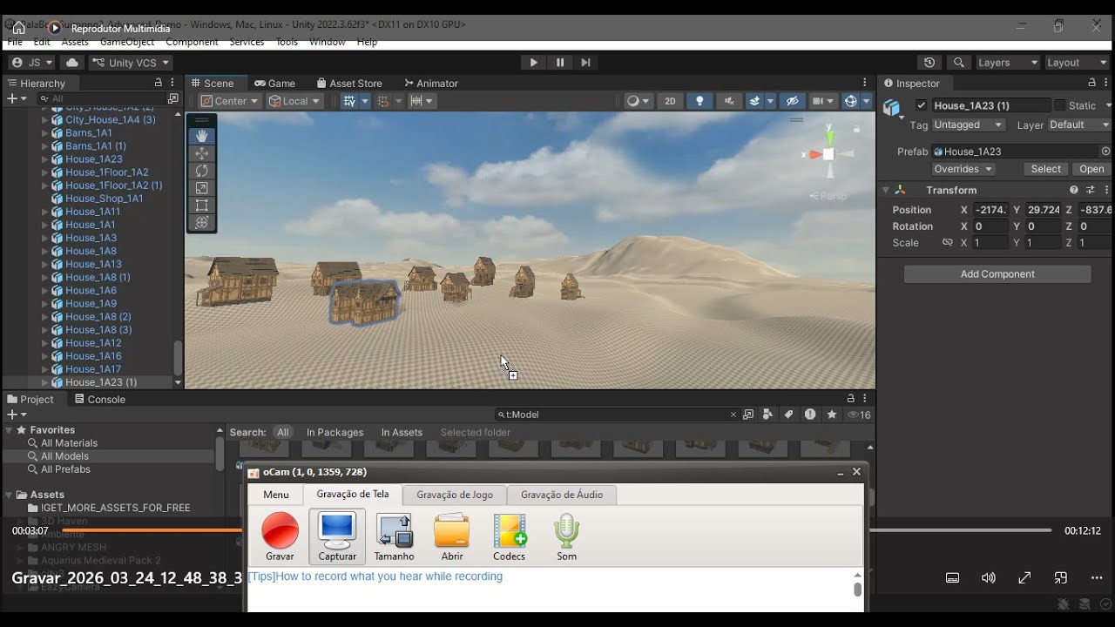The height and width of the screenshot is (627, 1115).
Task: Enable the Static checkbox in Inspector
Action: click(x=1060, y=105)
